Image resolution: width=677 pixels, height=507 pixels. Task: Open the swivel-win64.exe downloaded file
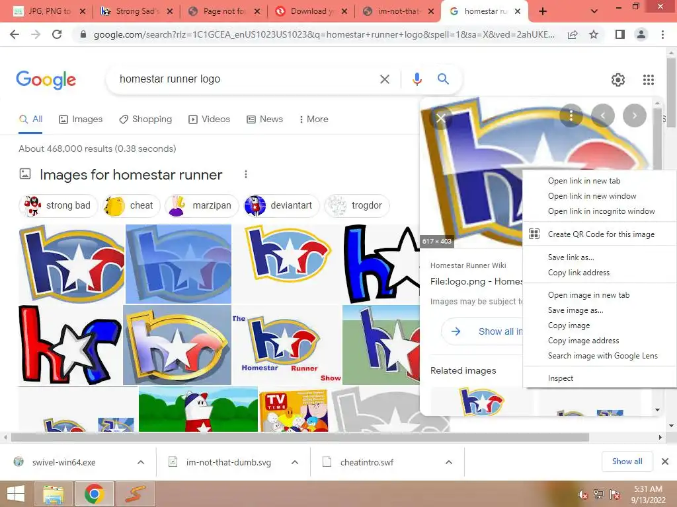point(64,462)
